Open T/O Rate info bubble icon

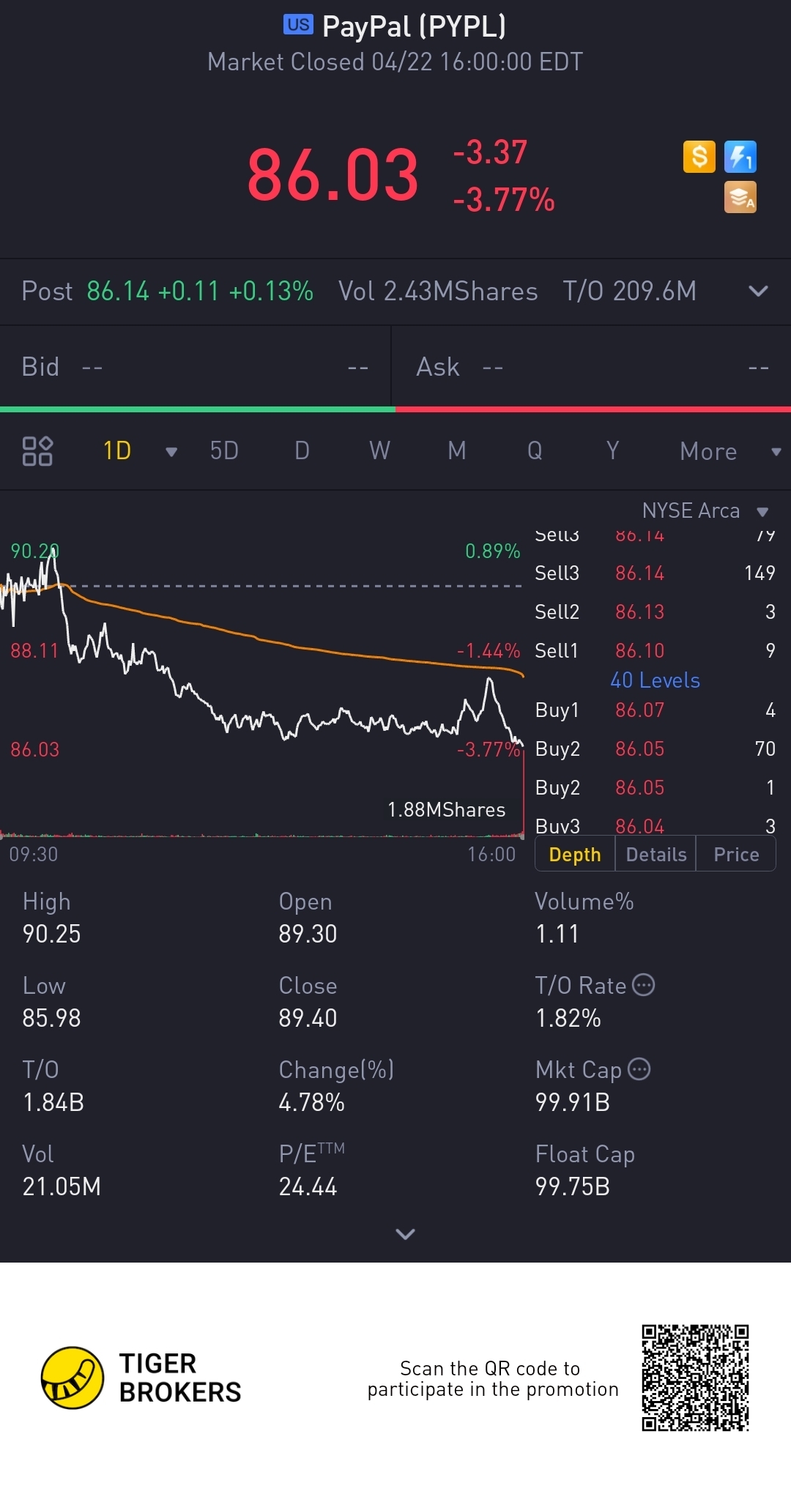643,985
